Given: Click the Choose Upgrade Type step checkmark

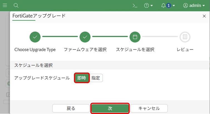Looking at the screenshot, I should click(35, 37).
